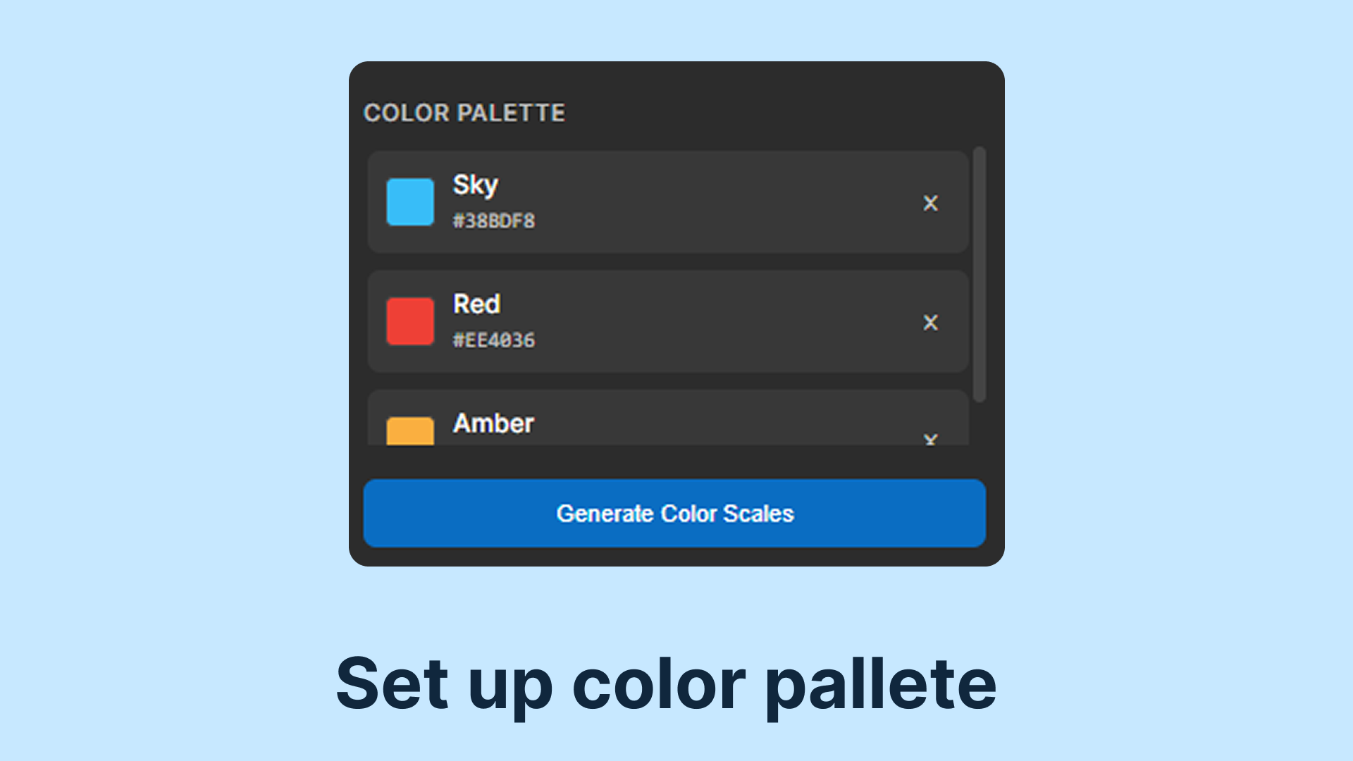Remove the Sky color from the palette

tap(931, 203)
